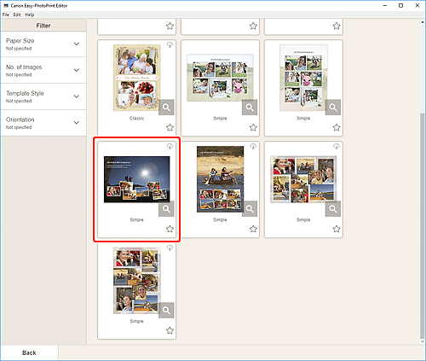Image resolution: width=426 pixels, height=361 pixels.
Task: Click download cloud icon on landscape overlapping template
Action: pyautogui.click(x=337, y=147)
